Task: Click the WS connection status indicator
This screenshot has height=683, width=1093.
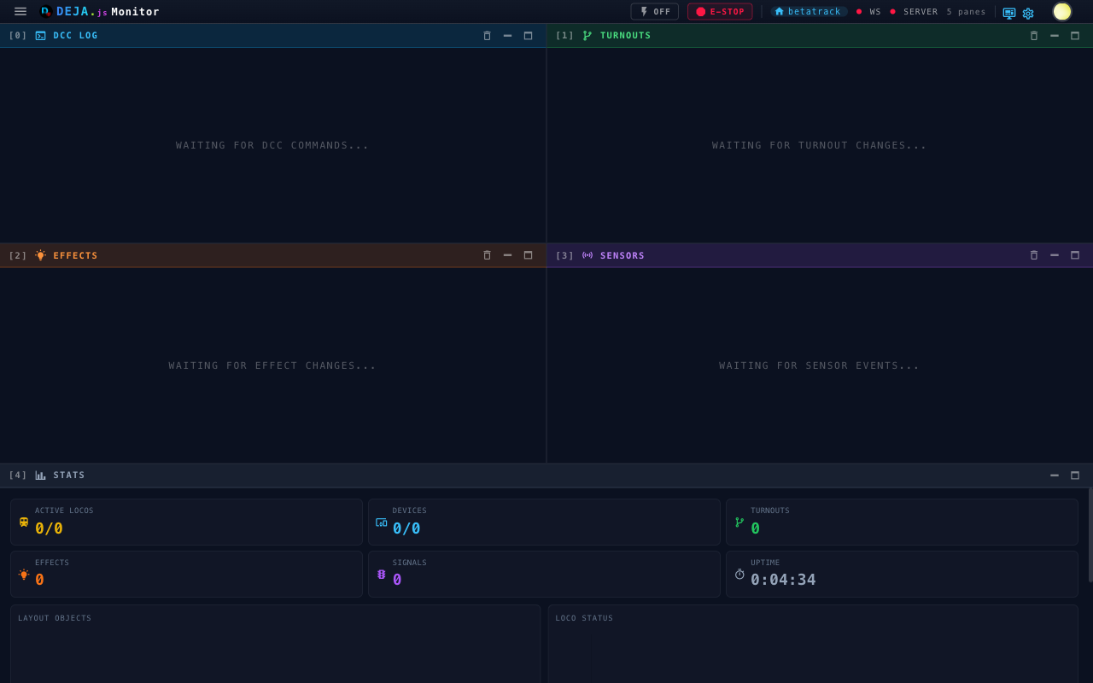Action: pos(869,11)
